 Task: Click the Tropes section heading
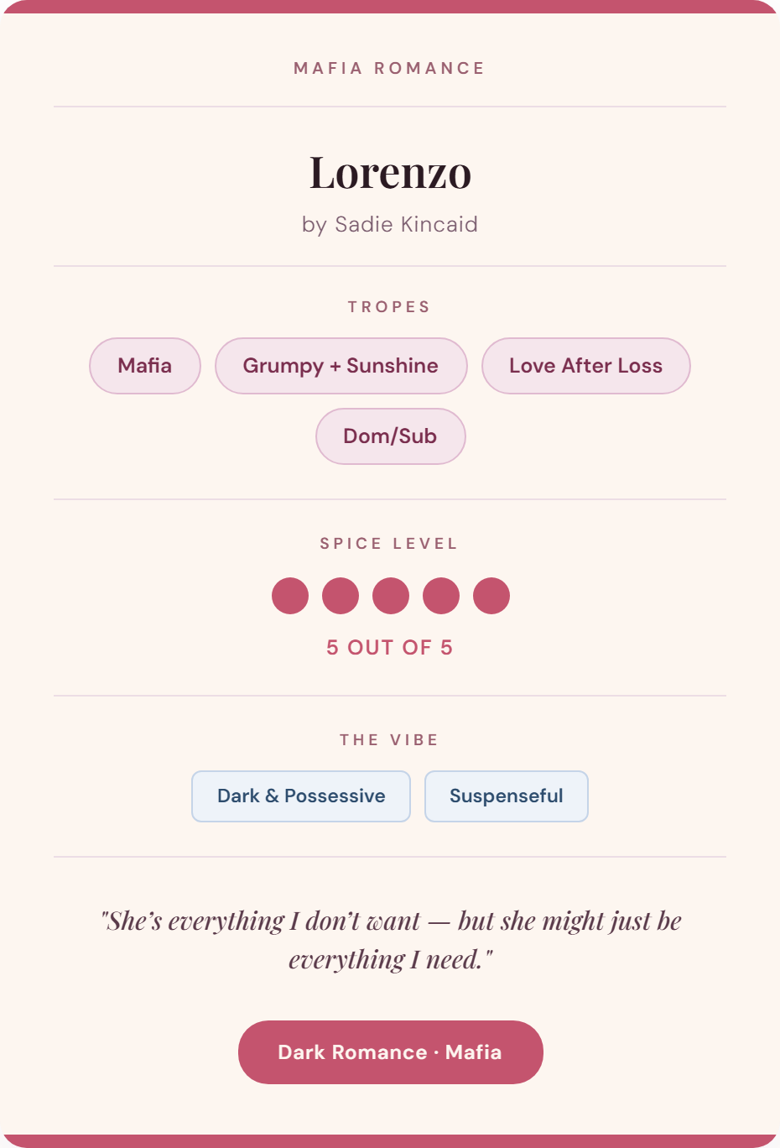pos(390,307)
